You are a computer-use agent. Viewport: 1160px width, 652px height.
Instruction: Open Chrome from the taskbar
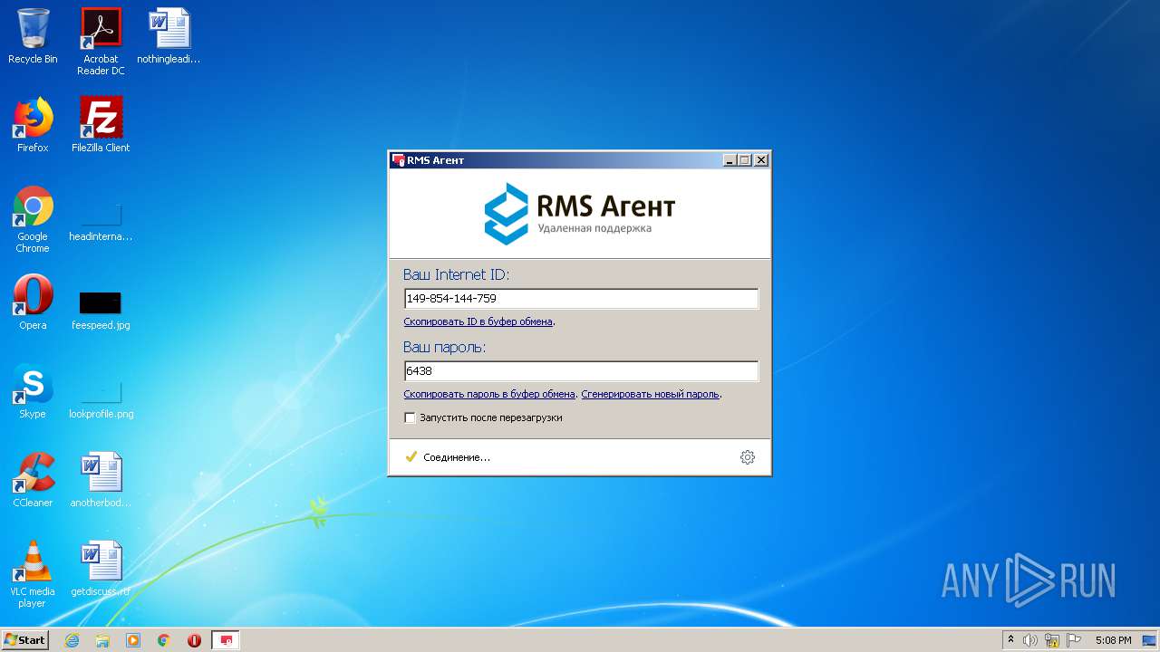164,640
